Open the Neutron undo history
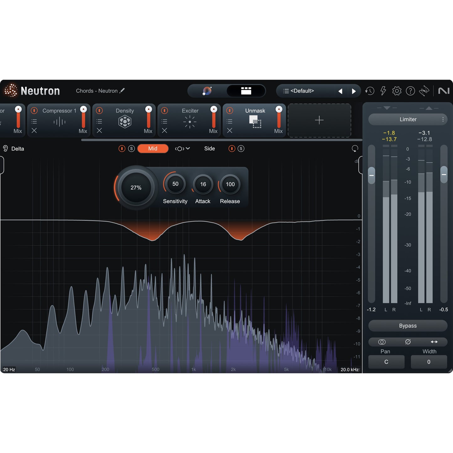This screenshot has height=453, width=453. click(370, 91)
